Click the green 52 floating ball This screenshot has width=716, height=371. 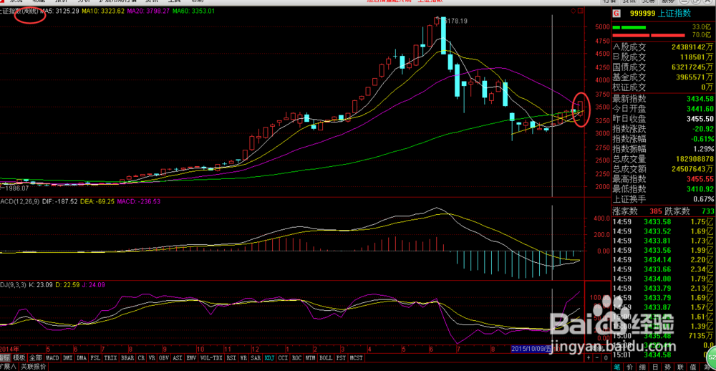710,357
